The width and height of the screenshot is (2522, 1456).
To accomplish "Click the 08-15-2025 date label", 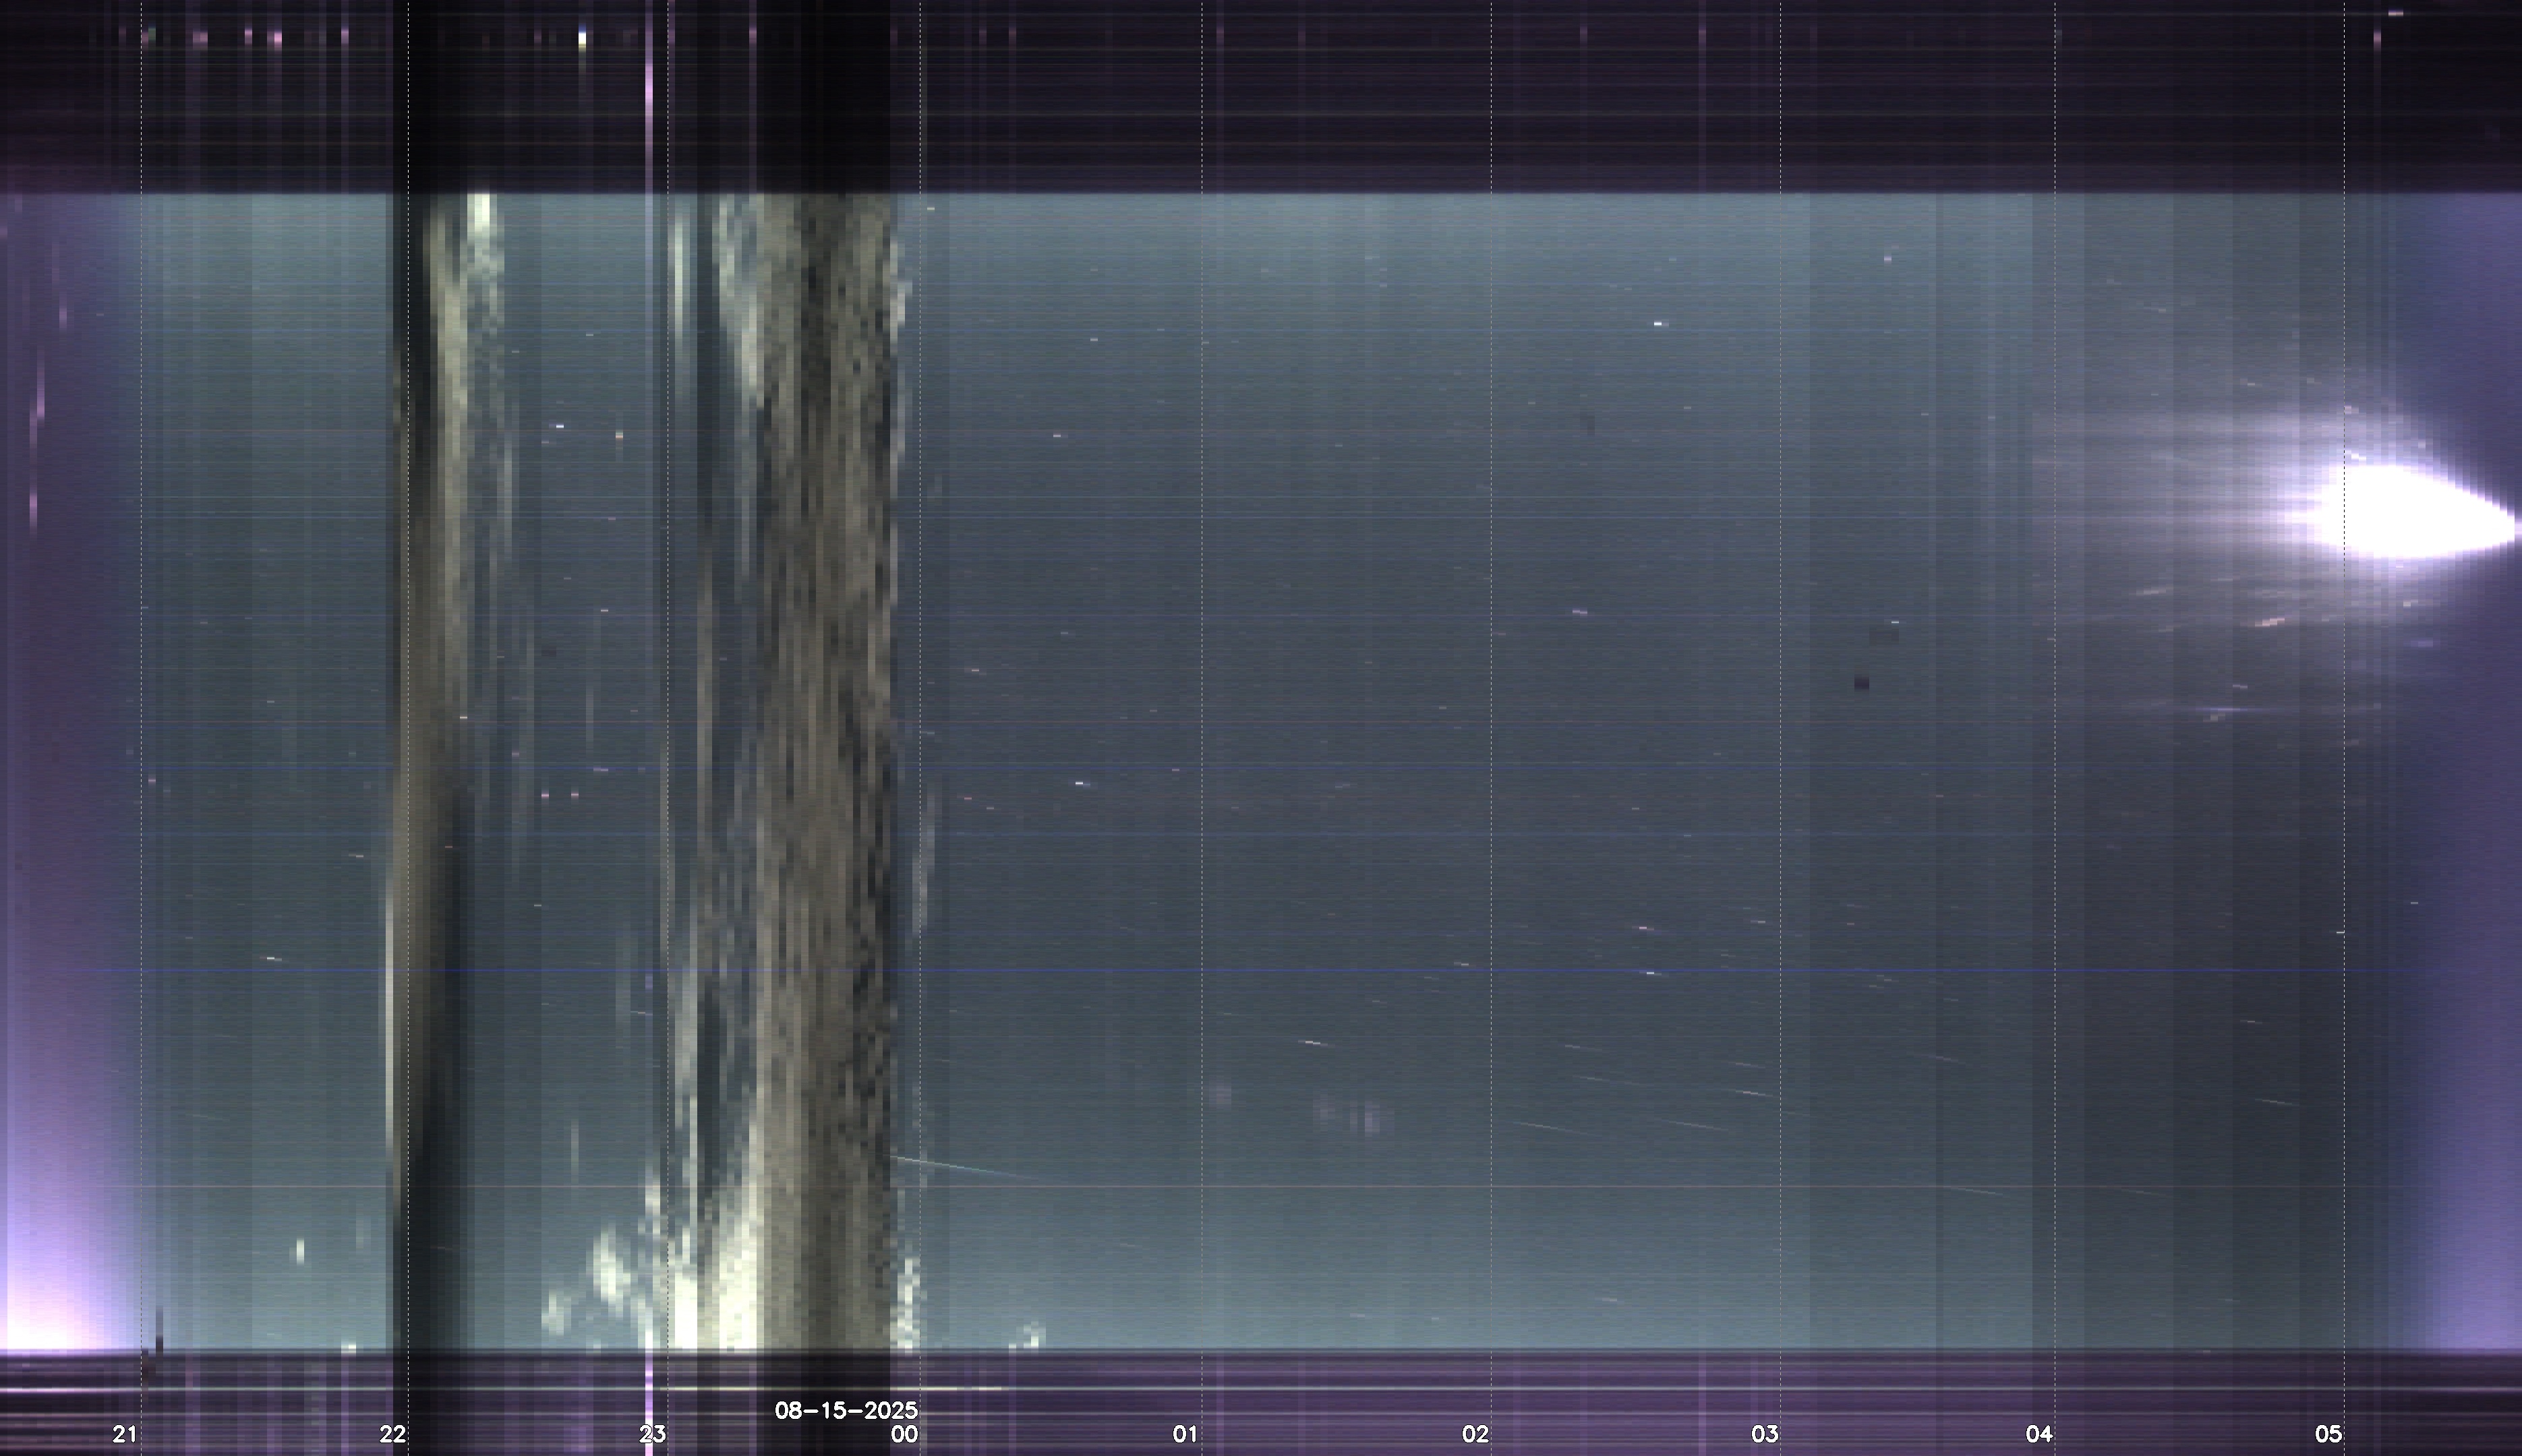I will pos(846,1410).
